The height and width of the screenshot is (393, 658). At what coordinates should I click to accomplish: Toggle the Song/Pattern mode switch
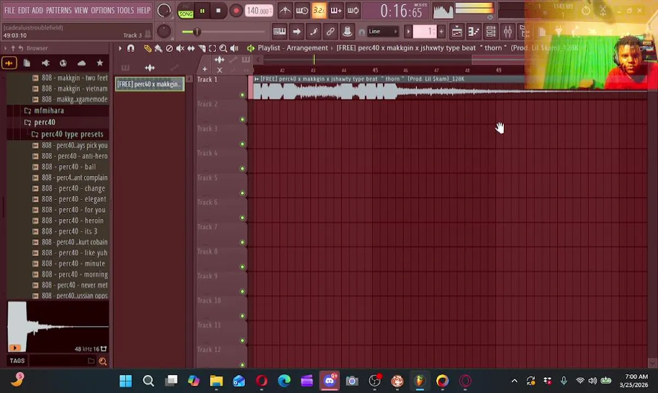186,11
